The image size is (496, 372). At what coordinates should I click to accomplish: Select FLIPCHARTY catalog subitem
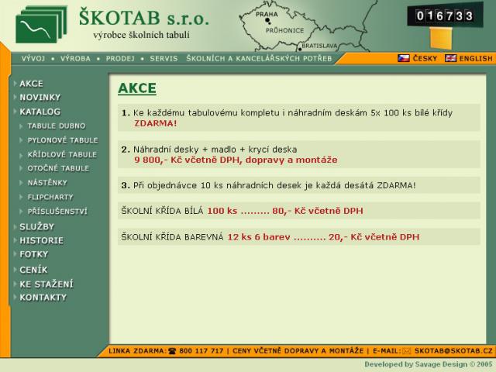click(50, 197)
